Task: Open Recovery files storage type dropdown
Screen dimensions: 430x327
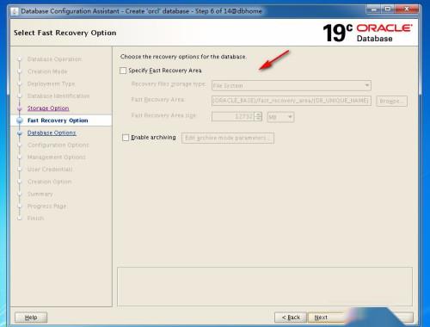Action: tap(292, 85)
